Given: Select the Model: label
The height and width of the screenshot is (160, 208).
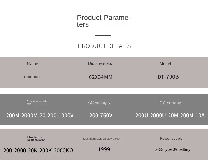Looking at the screenshot, I should [x=166, y=64].
